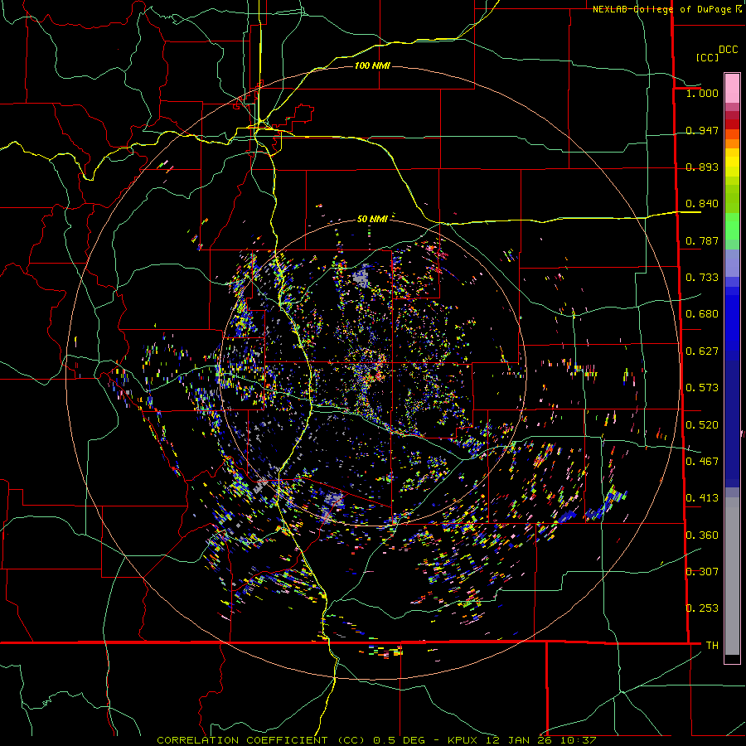Click the 1.000 value on the color scale
746x746 pixels.
(702, 93)
